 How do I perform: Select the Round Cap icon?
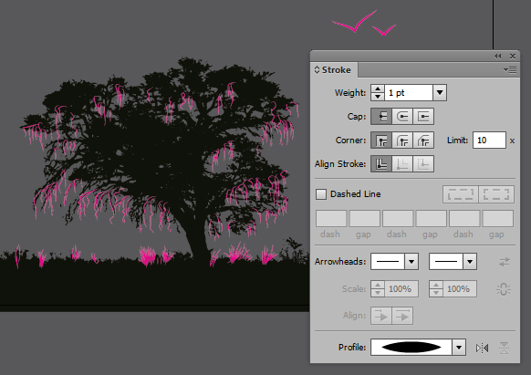[x=402, y=117]
